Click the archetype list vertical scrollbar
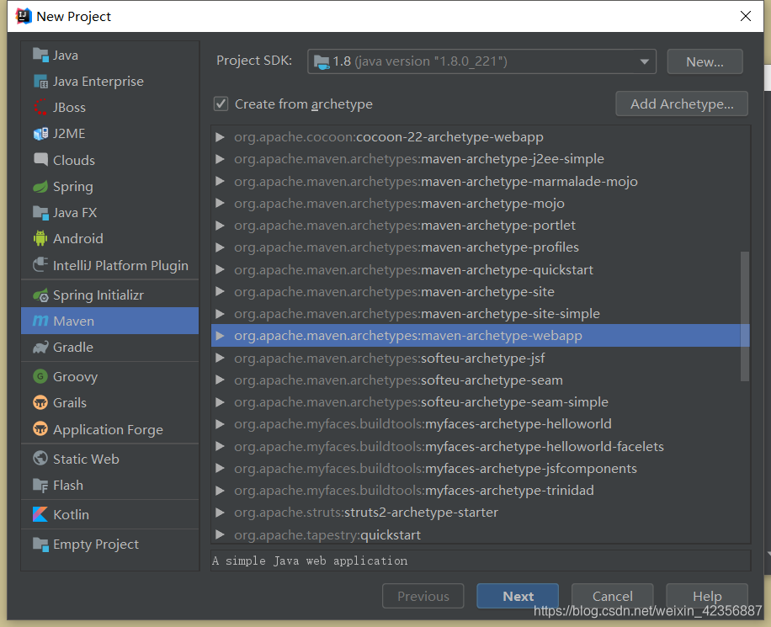771x627 pixels. click(744, 316)
